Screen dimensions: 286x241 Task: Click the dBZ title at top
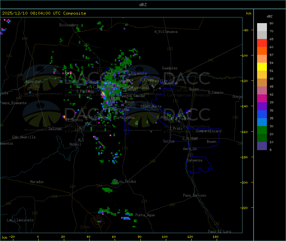(143, 5)
